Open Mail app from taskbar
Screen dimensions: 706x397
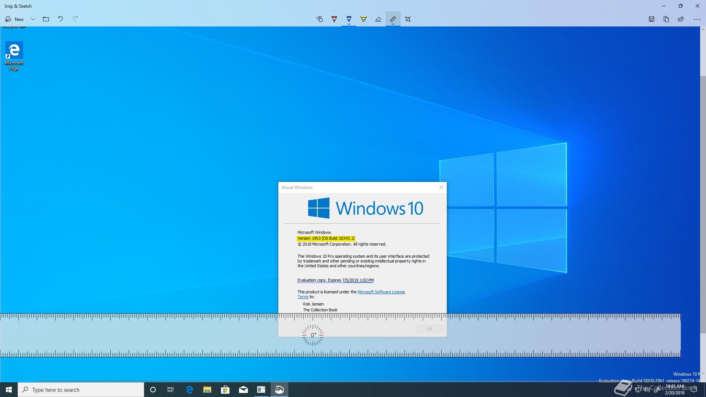243,390
